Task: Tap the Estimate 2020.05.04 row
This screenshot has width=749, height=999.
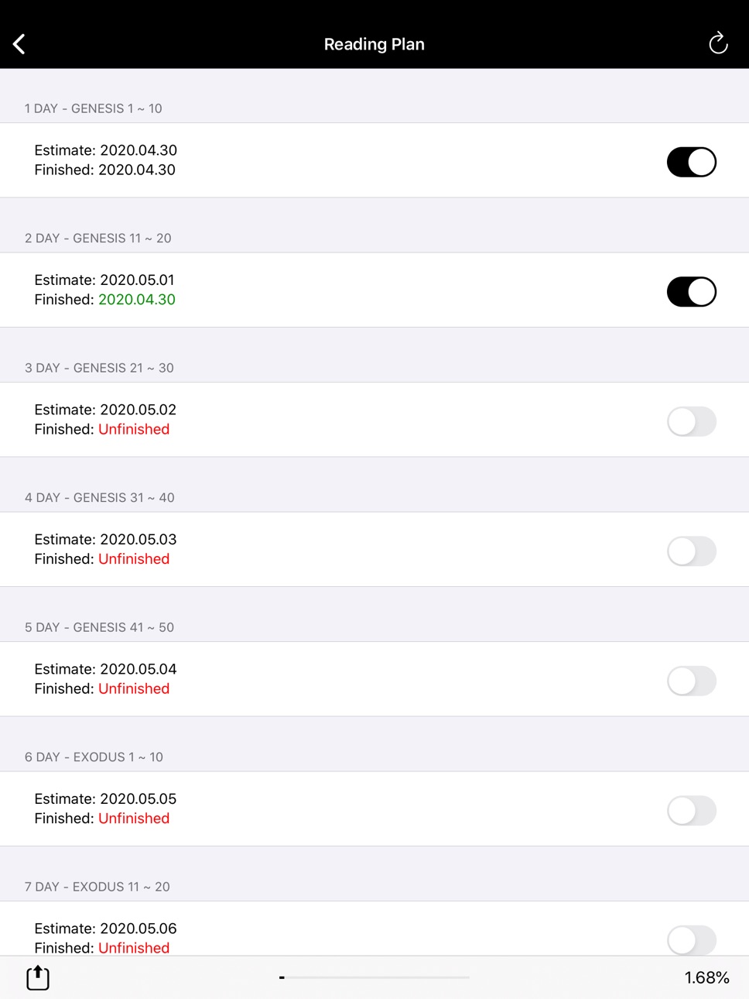Action: (x=374, y=679)
